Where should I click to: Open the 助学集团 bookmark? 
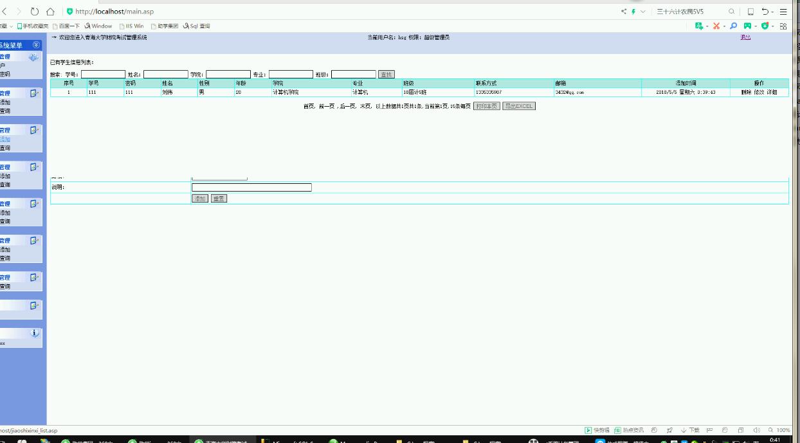click(165, 26)
